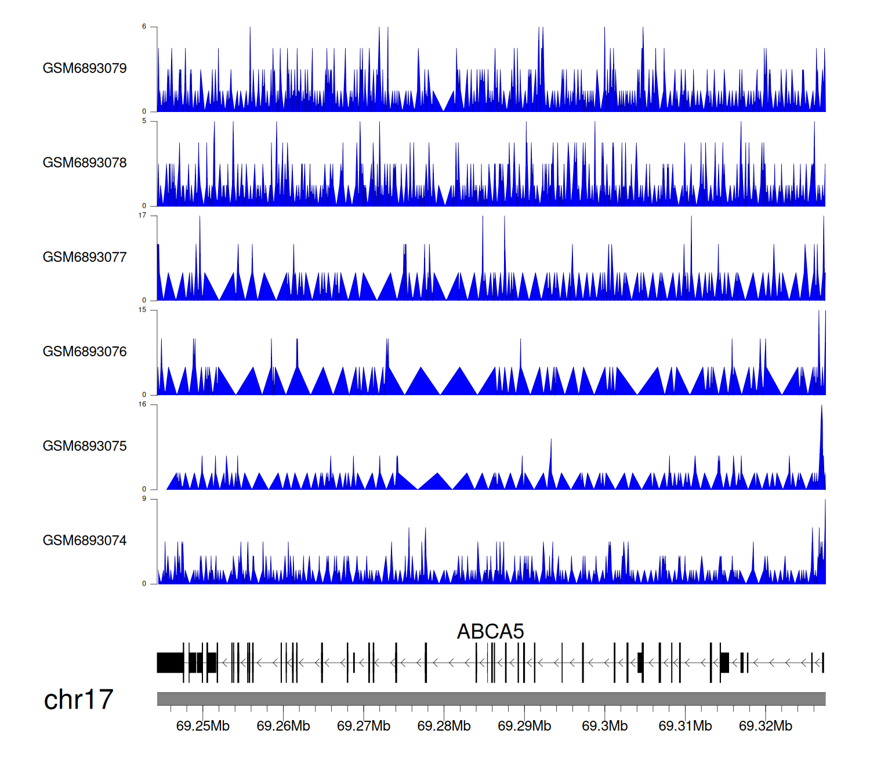Select the 69.25Mb axis position label
Screen dimensions: 870x766
(x=202, y=726)
